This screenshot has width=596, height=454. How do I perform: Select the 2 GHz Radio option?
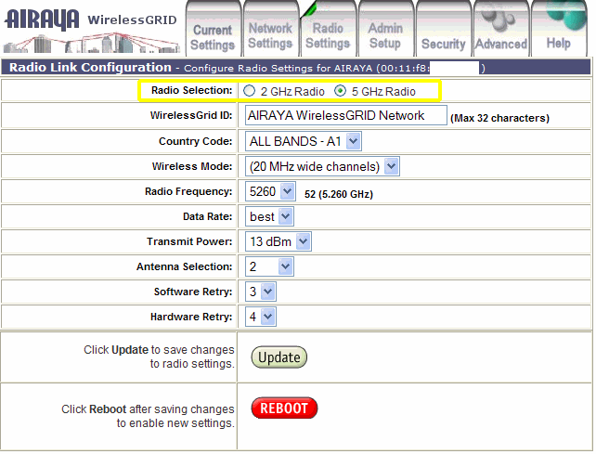click(250, 91)
